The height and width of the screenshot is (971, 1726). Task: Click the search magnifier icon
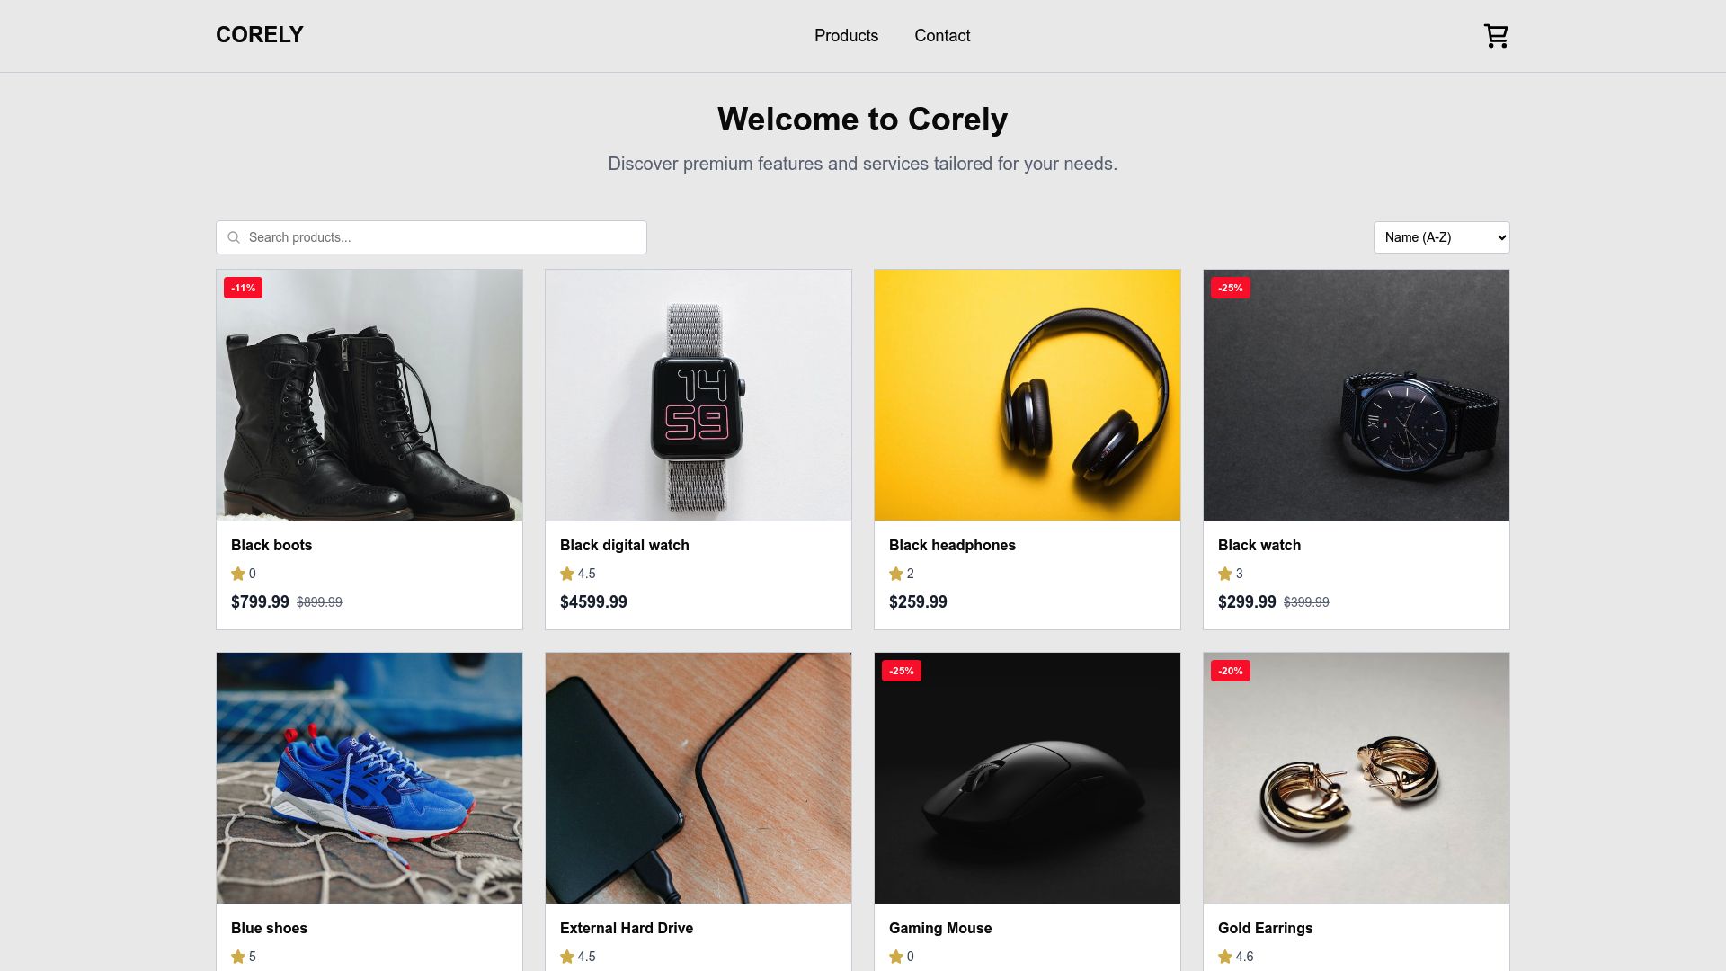tap(234, 237)
